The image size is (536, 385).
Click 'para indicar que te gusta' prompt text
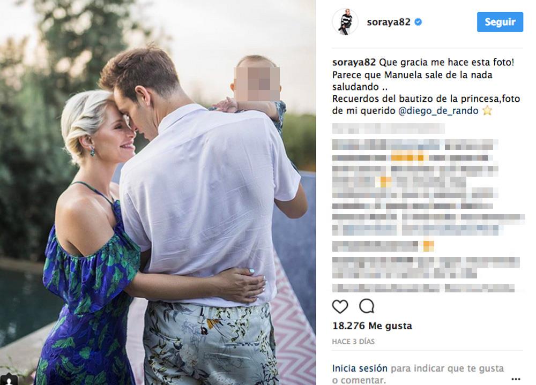447,368
